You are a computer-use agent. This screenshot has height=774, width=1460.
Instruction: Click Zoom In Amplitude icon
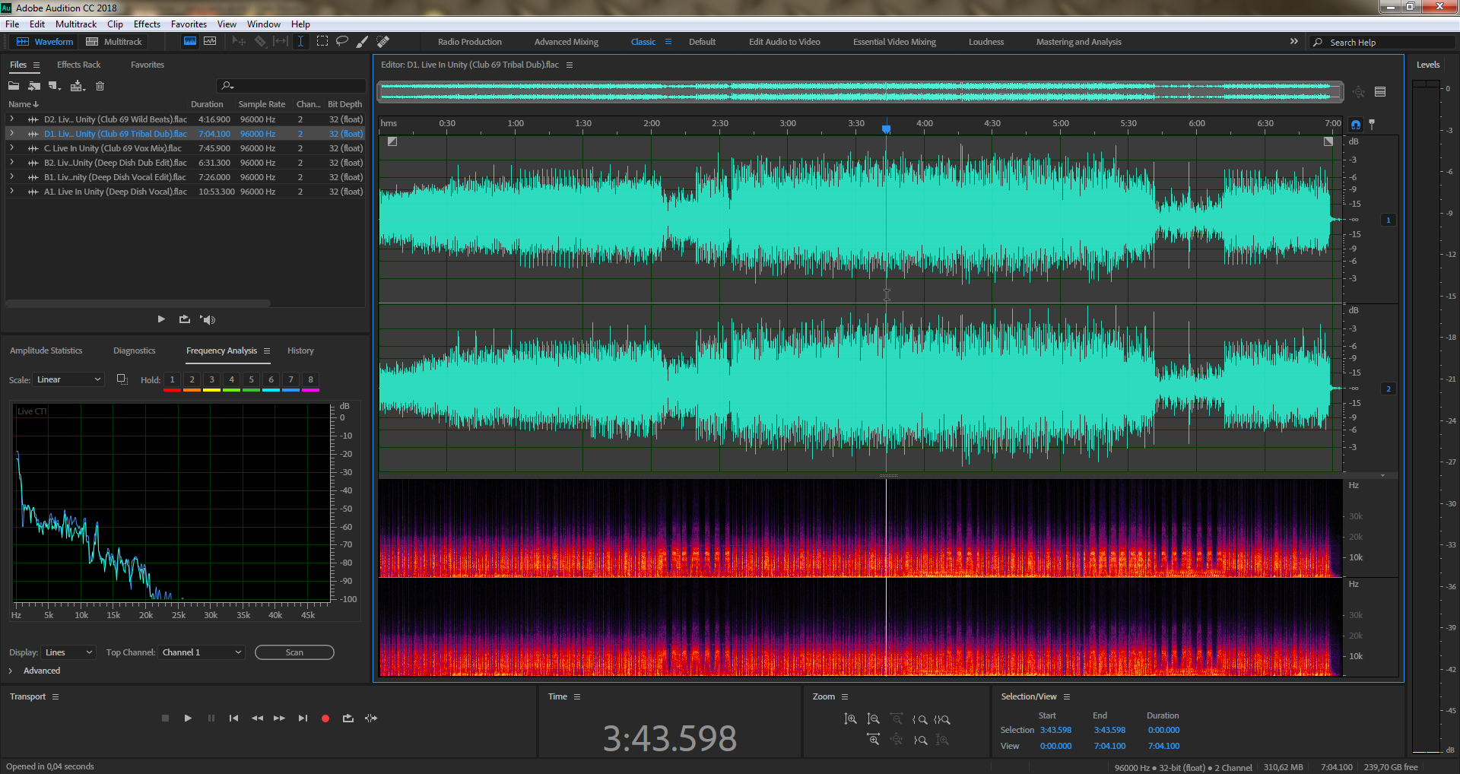point(850,719)
